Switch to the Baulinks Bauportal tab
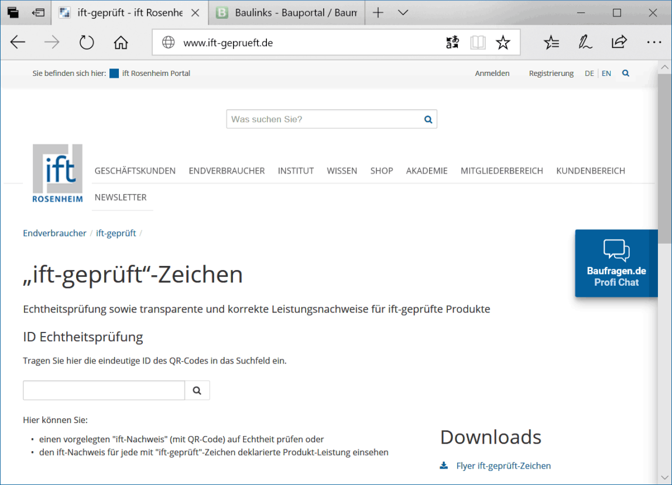672x485 pixels. click(287, 13)
